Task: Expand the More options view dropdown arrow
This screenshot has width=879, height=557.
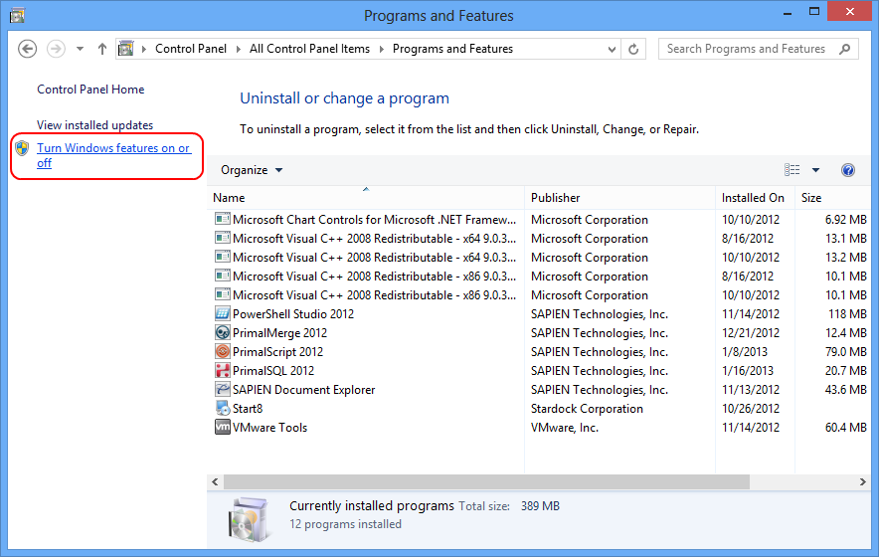Action: tap(815, 170)
